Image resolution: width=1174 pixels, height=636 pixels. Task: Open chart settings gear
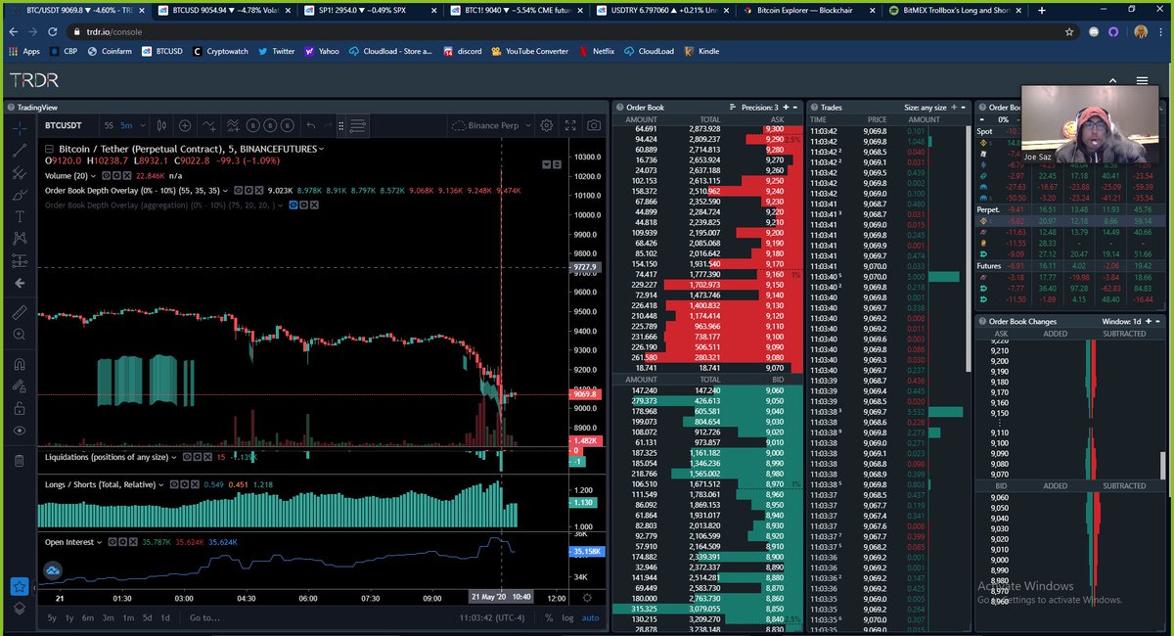(x=547, y=125)
